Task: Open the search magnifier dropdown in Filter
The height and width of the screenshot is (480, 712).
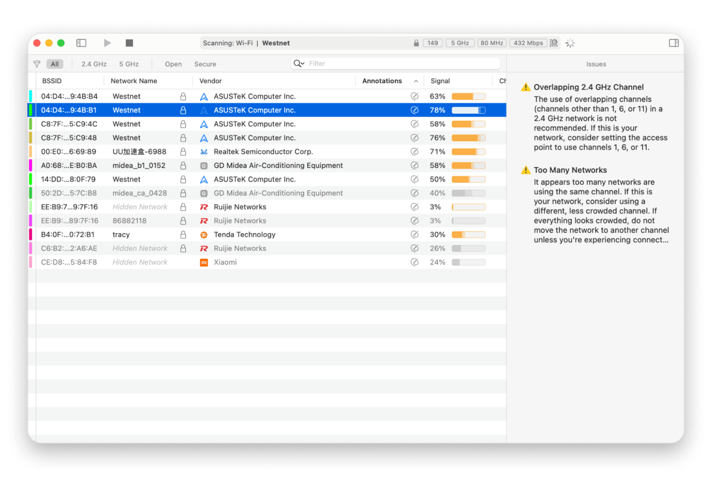Action: pos(299,64)
